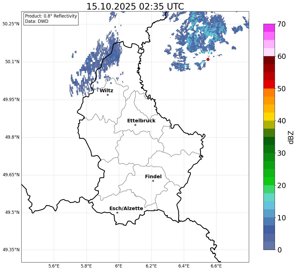Click the cyan colorbar segment near 15

click(x=269, y=197)
